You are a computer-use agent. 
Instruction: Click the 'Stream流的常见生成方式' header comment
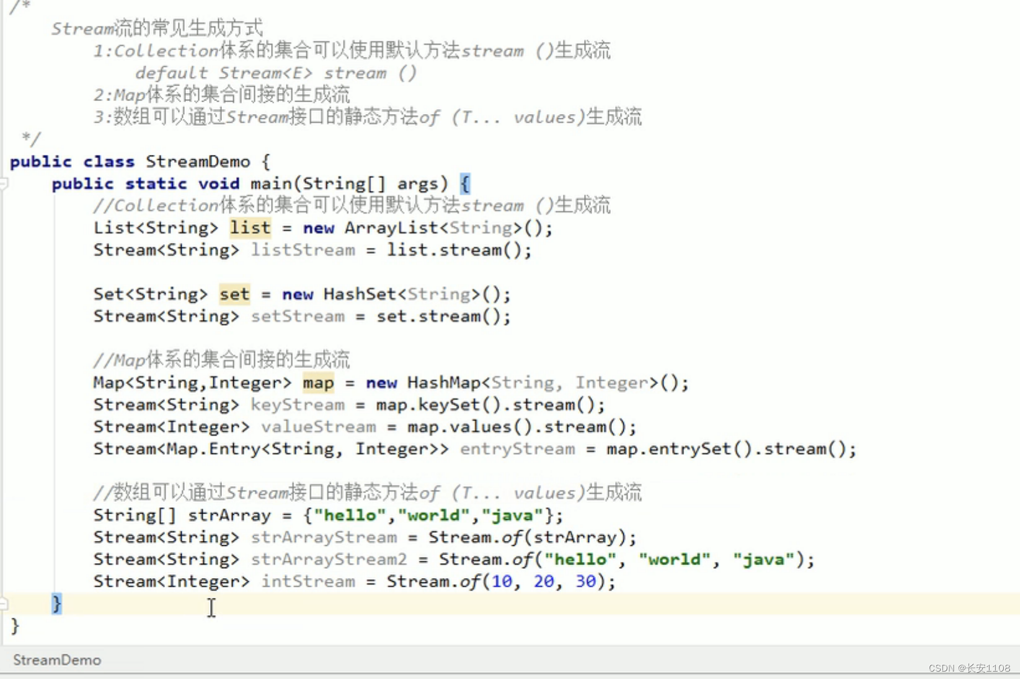(157, 28)
